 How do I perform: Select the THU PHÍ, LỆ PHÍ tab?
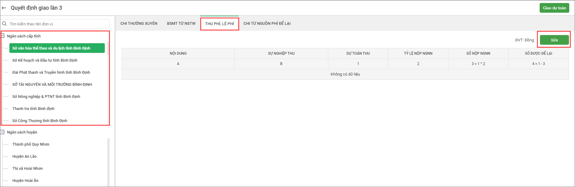point(220,24)
